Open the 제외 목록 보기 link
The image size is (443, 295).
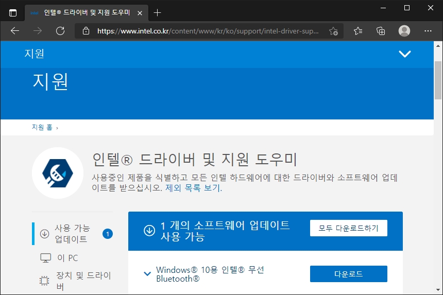coord(194,188)
